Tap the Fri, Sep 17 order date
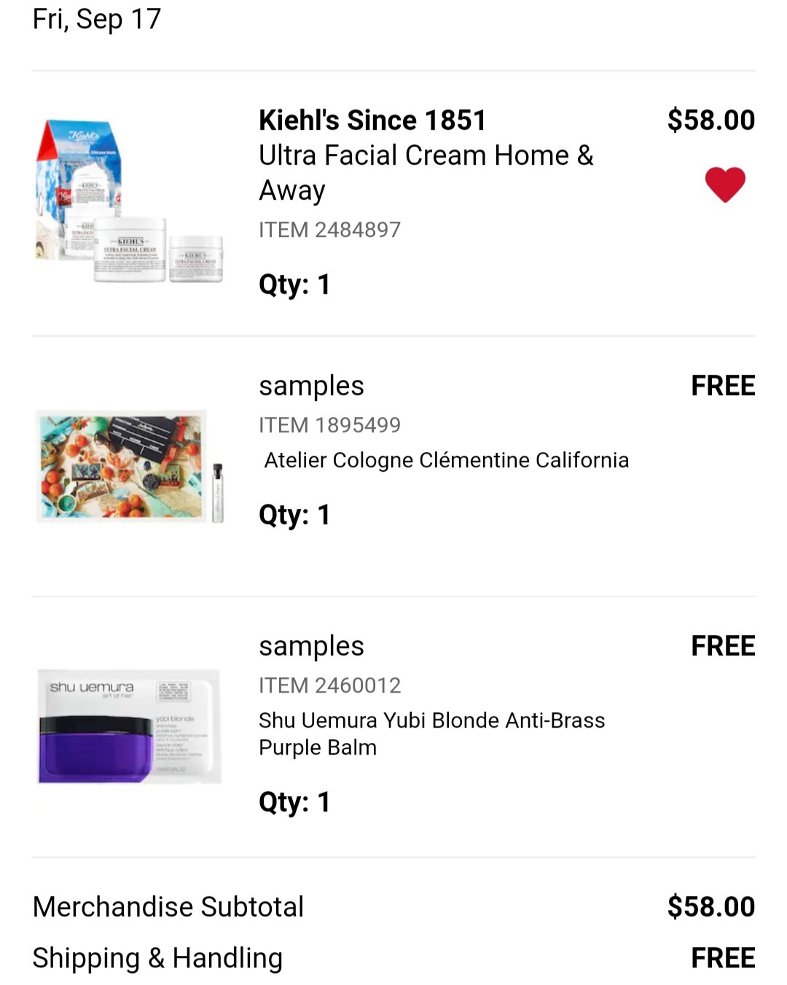 pyautogui.click(x=97, y=19)
